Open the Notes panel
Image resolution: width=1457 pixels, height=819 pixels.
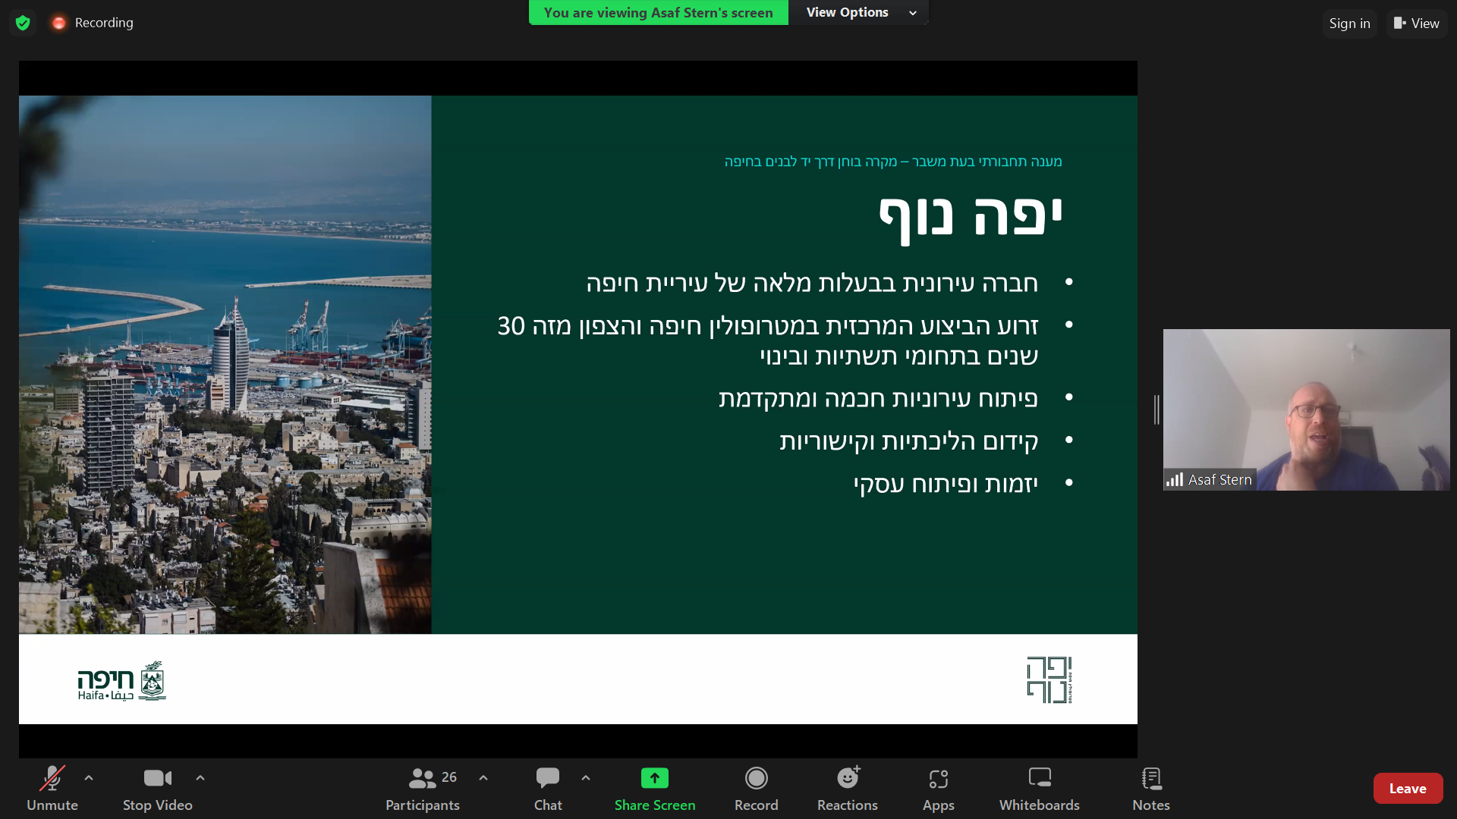(1150, 788)
